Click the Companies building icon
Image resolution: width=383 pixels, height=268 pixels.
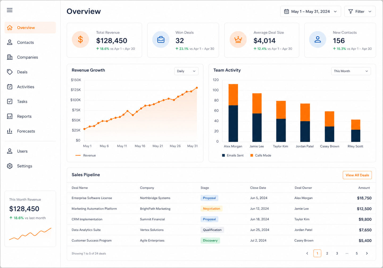10,57
